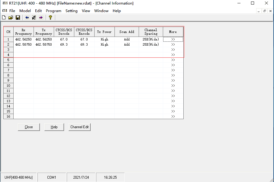This screenshot has height=182, width=274.
Task: Click 25K(Wide) spacing in channel 1
Action: [x=151, y=39]
